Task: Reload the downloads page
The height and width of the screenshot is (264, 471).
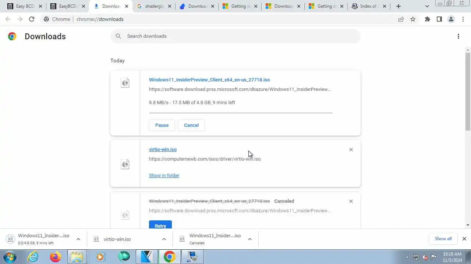Action: (x=32, y=19)
